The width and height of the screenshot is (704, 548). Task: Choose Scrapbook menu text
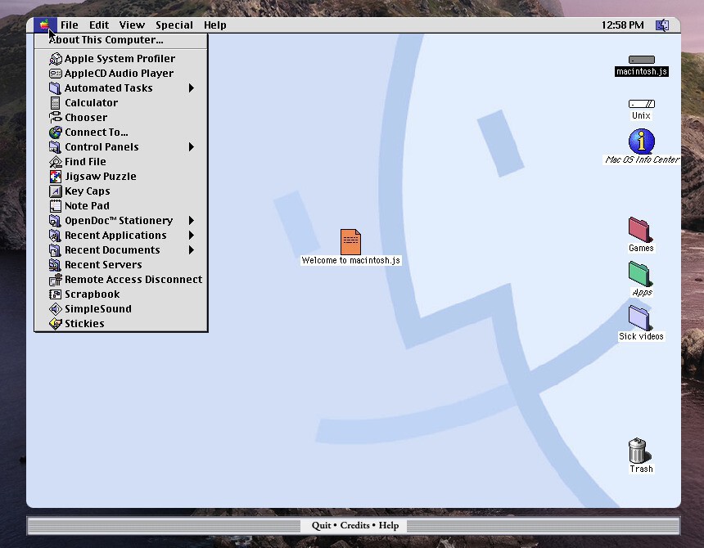(92, 294)
